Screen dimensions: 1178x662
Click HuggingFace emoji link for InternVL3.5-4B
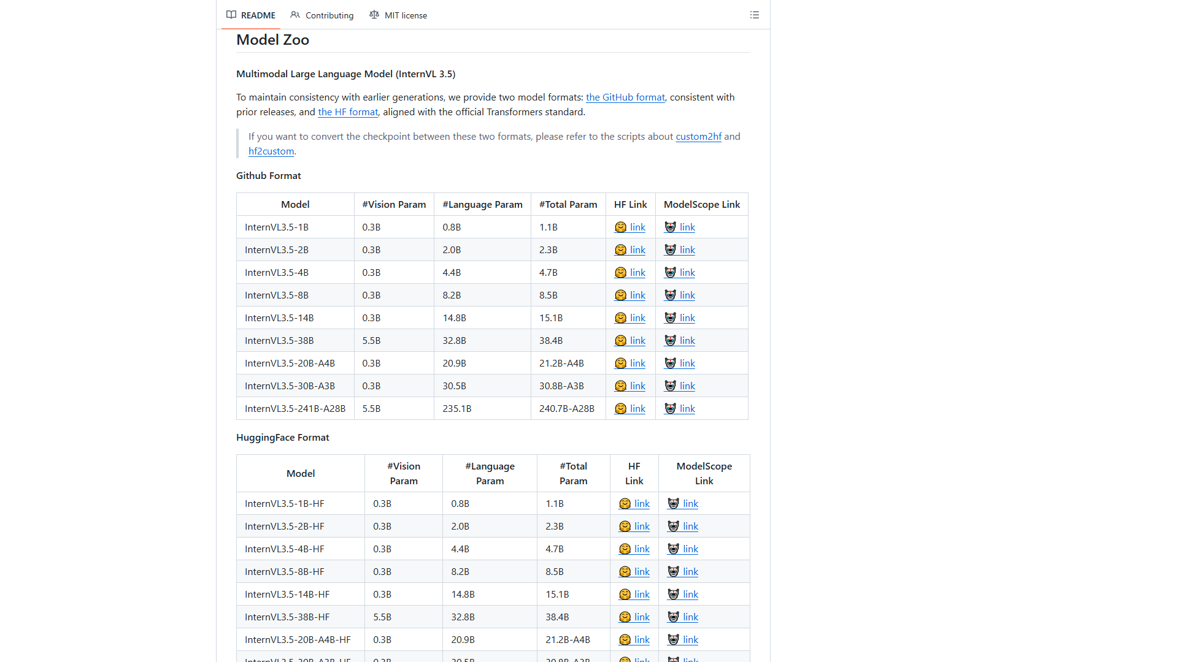(630, 272)
